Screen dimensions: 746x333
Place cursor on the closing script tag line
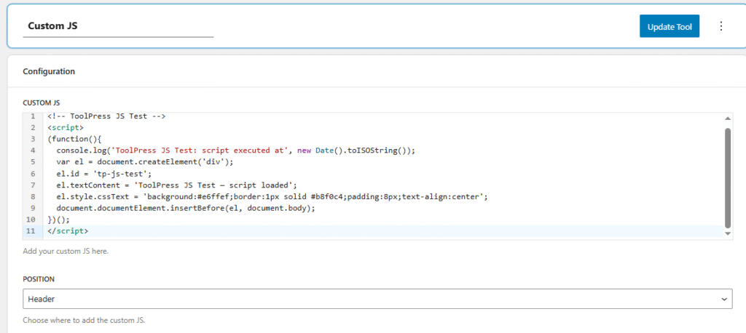[x=68, y=231]
